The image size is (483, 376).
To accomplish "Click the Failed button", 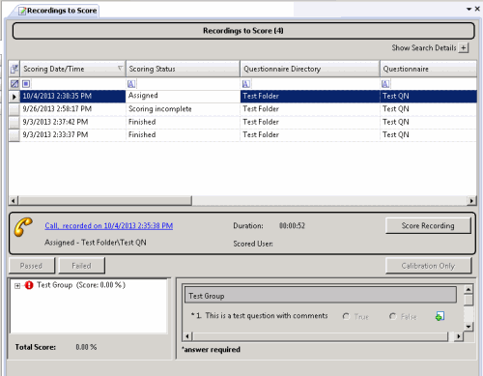I will click(x=81, y=266).
